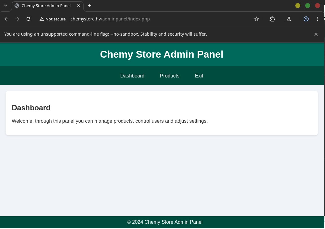Switch to the Chemy Store Admin Panel tab
Image resolution: width=325 pixels, height=229 pixels.
pos(46,6)
